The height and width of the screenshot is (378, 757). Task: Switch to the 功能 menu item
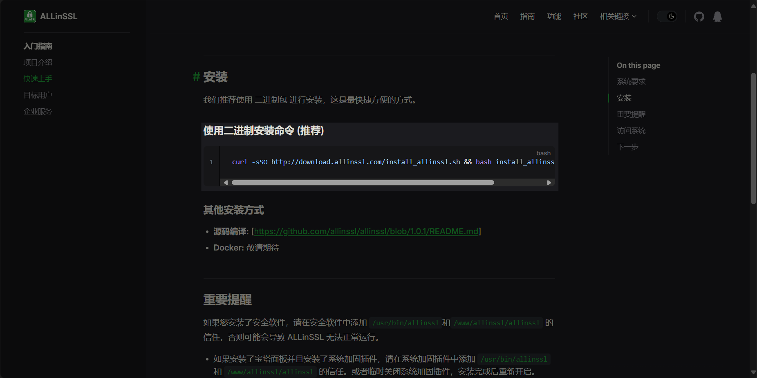[554, 16]
